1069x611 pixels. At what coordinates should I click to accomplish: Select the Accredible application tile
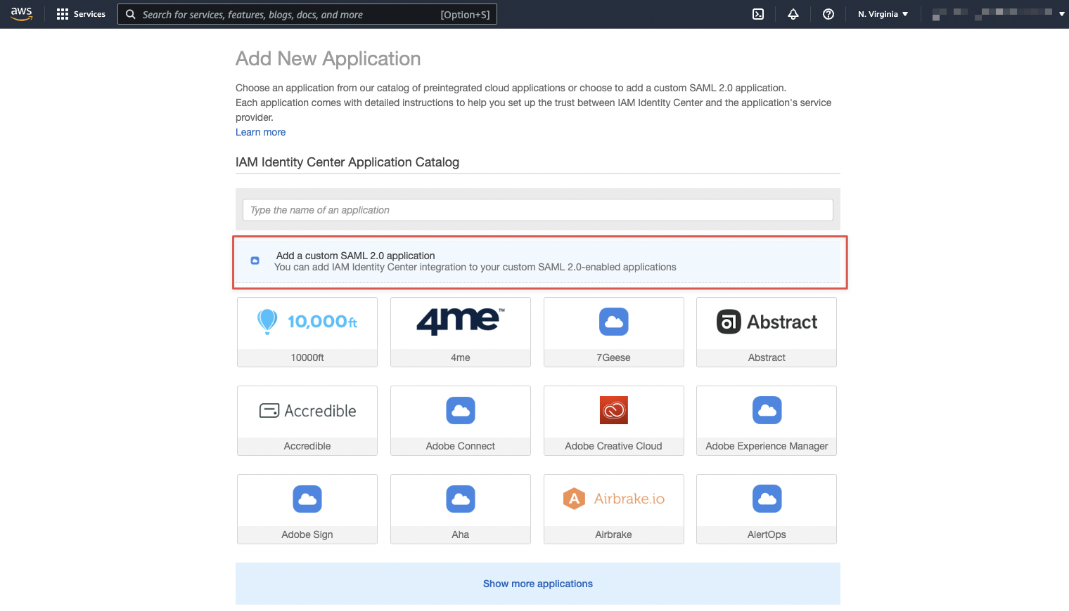click(307, 420)
